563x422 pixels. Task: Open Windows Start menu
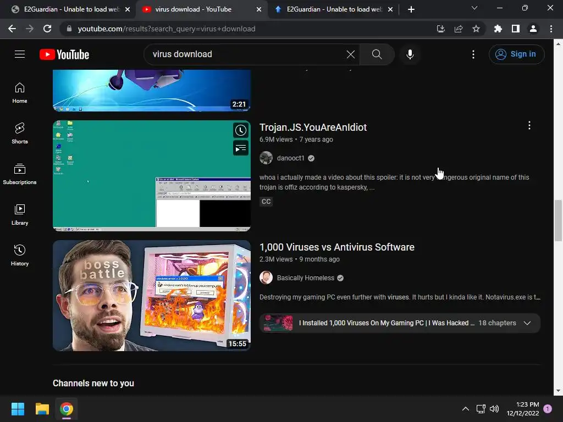point(18,409)
